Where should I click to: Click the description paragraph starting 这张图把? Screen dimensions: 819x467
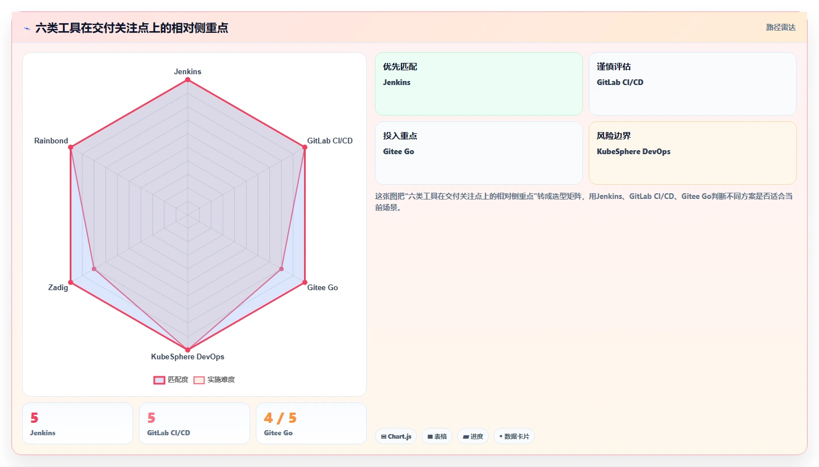pos(584,202)
